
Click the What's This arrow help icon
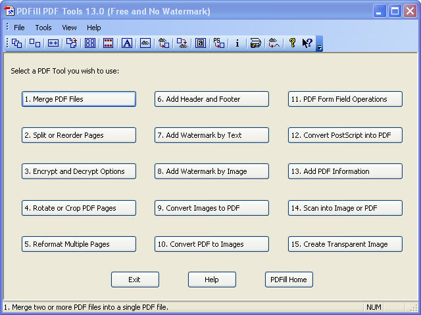click(x=307, y=43)
